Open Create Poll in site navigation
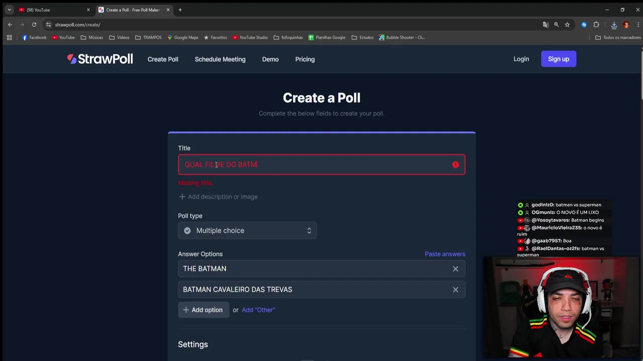The height and width of the screenshot is (361, 643). [x=163, y=59]
